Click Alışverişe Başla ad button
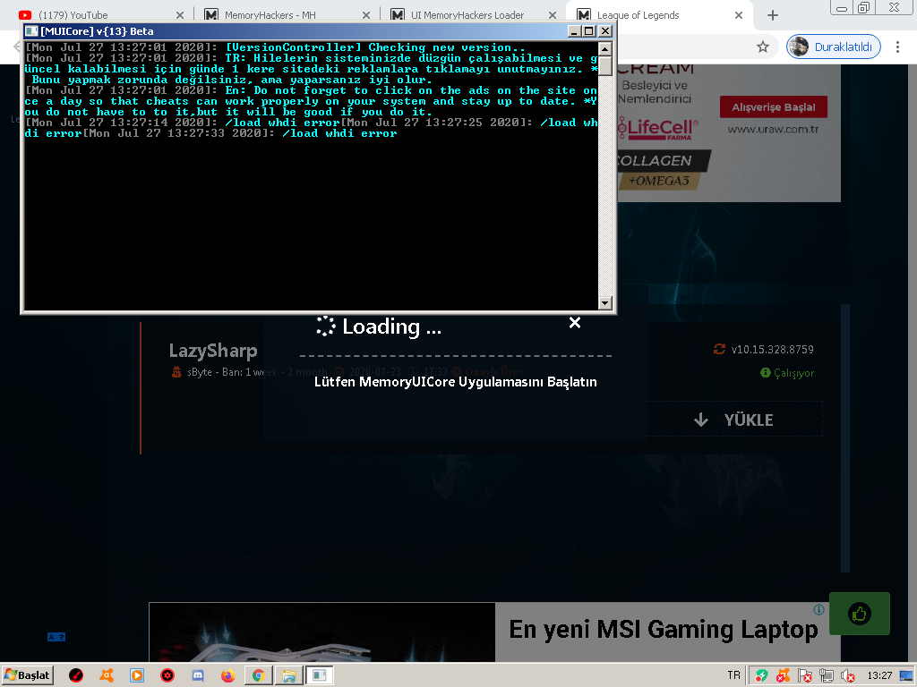This screenshot has width=917, height=687. pos(773,107)
